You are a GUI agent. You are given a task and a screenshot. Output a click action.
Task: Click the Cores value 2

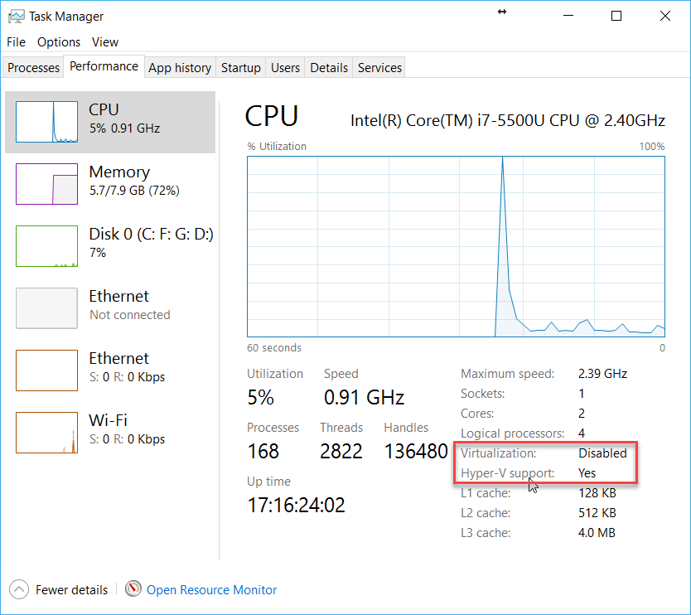[x=582, y=413]
